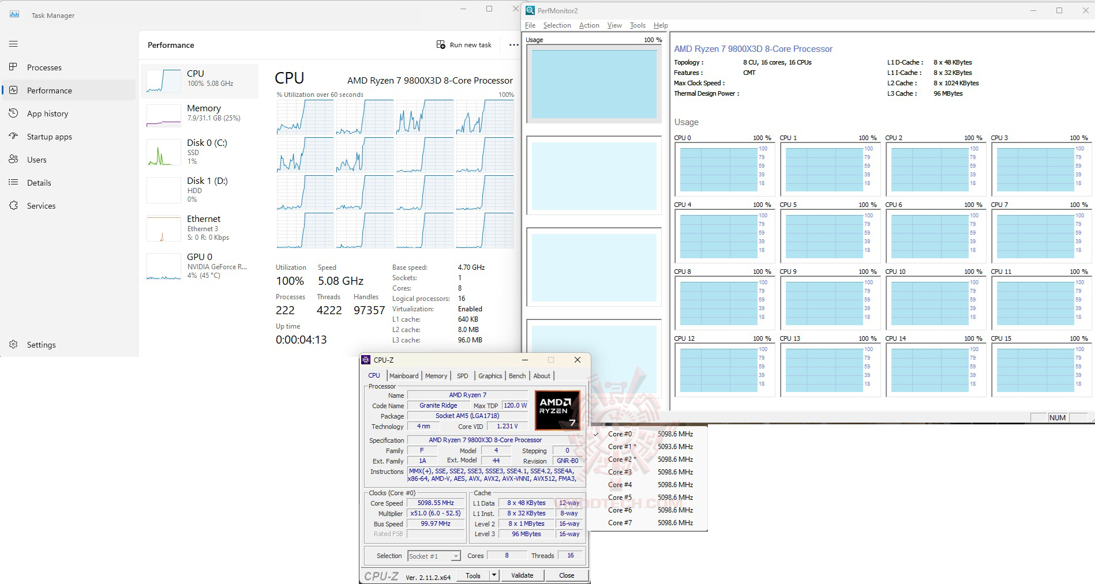
Task: Click the Task Manager app icon in title bar
Action: (x=14, y=14)
